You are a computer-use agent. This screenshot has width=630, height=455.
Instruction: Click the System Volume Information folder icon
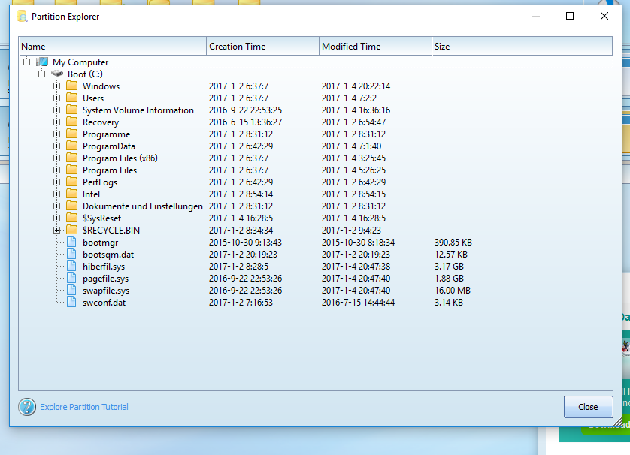click(72, 110)
